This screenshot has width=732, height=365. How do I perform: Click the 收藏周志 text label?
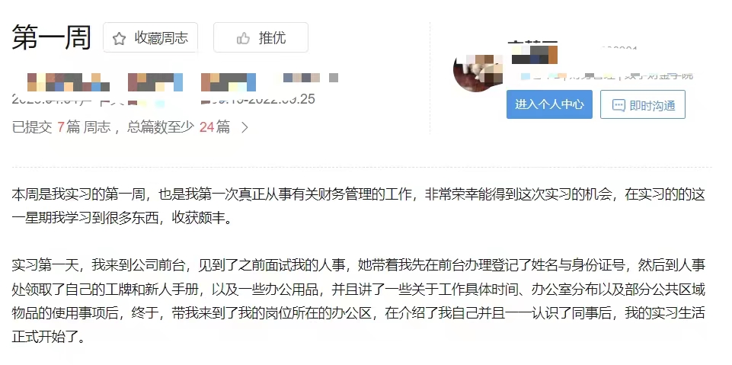click(x=161, y=38)
